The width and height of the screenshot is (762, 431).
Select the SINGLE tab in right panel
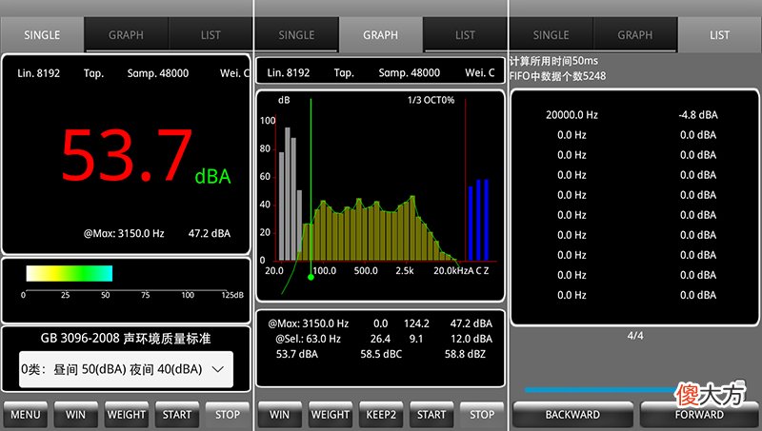click(x=551, y=35)
